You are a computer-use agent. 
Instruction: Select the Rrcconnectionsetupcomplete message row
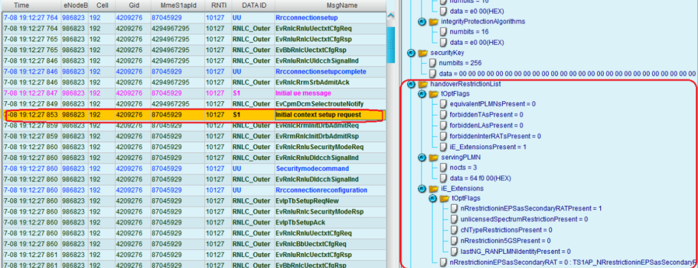coord(194,72)
